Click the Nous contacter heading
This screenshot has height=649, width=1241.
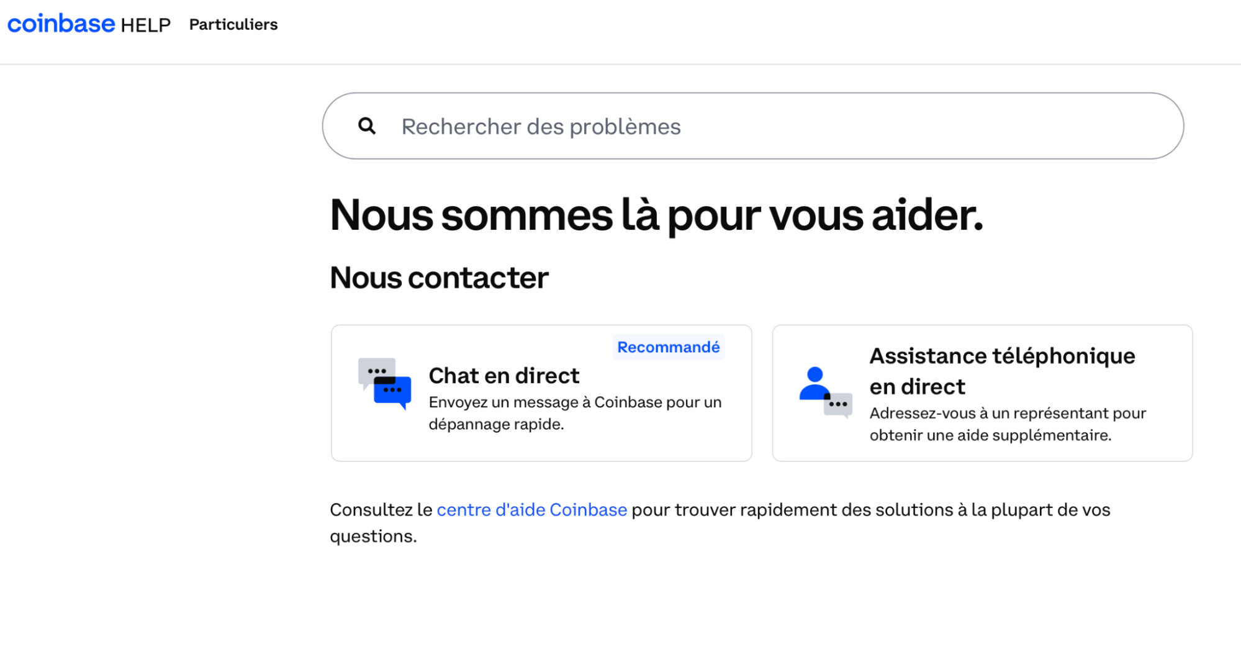point(439,277)
